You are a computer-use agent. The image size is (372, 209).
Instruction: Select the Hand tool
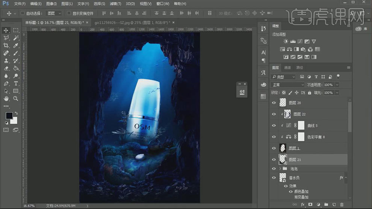point(6,98)
